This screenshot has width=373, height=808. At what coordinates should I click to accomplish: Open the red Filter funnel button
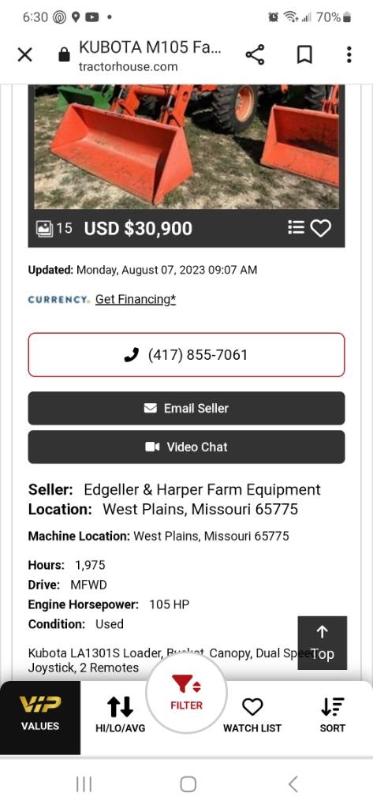click(186, 693)
